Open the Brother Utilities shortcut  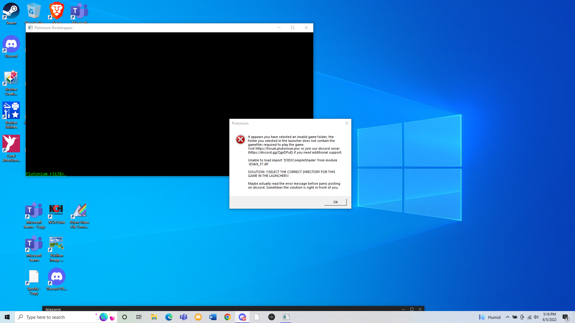point(11,116)
